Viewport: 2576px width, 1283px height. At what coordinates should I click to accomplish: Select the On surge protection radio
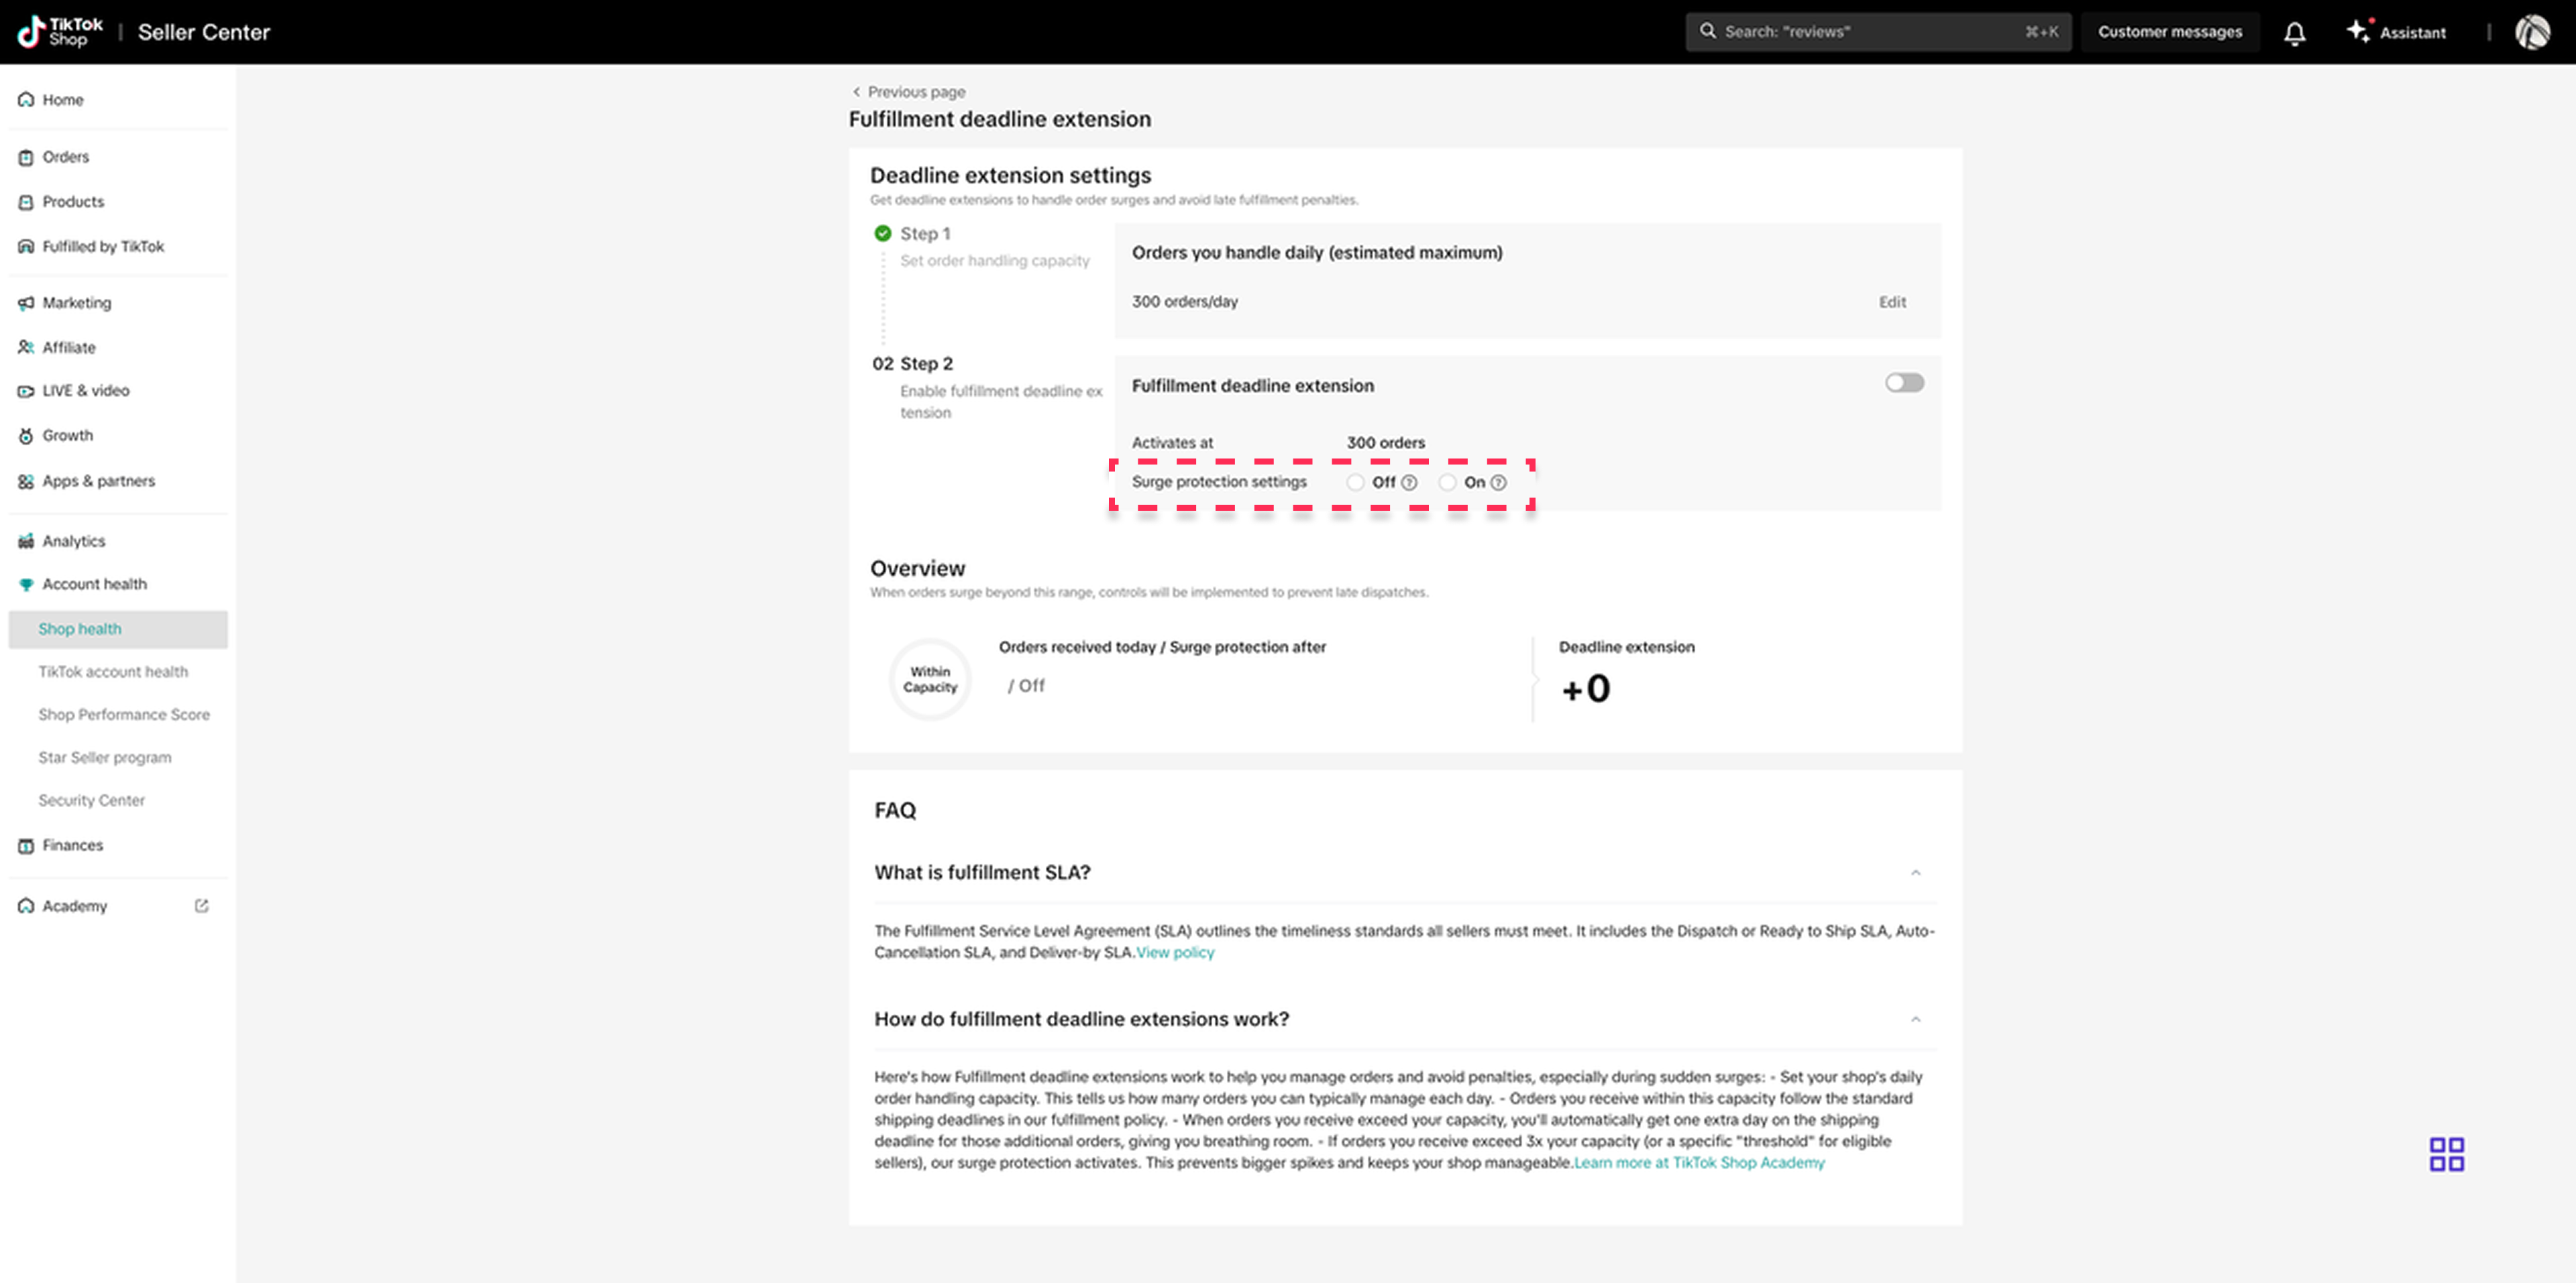pos(1447,483)
